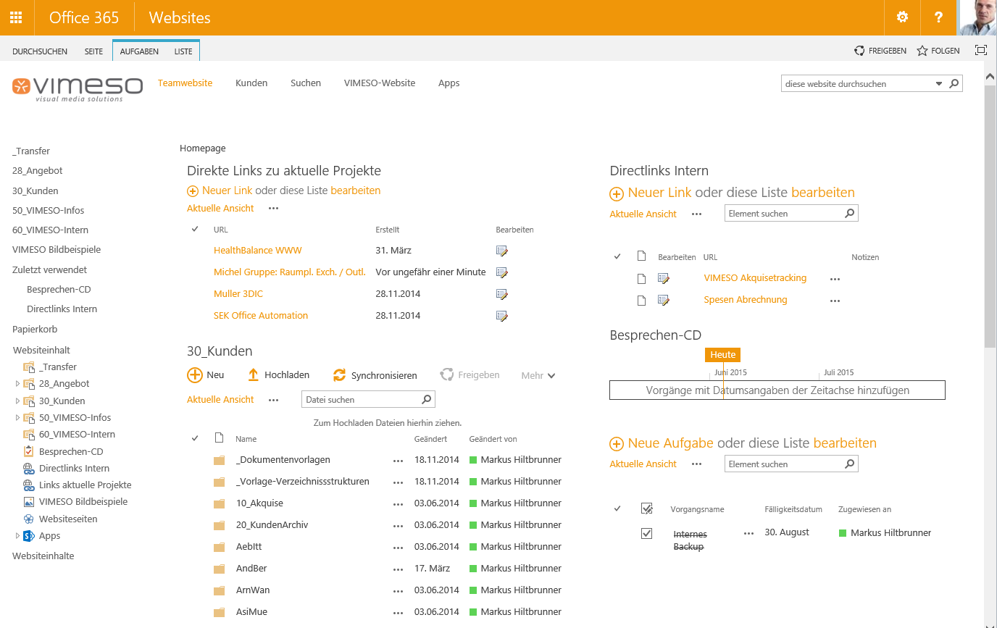997x628 pixels.
Task: Click the Synchronisieren sync icon
Action: tap(339, 375)
